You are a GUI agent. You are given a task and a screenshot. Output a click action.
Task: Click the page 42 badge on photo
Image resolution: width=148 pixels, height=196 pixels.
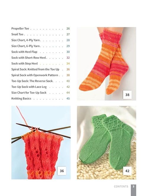click(127, 171)
